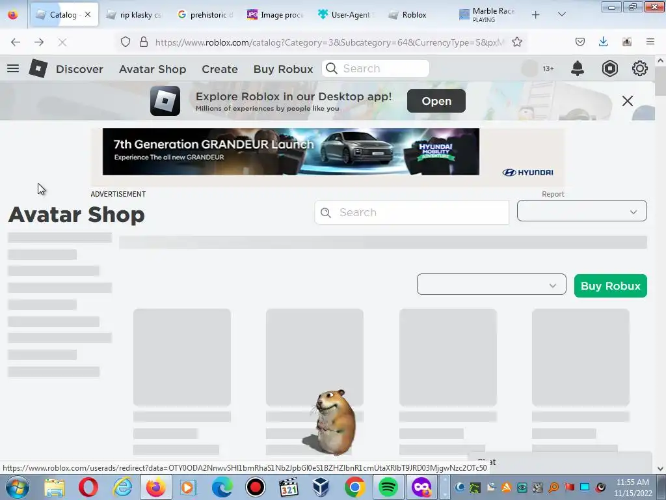Screen dimensions: 666x500
Task: Open Spotify from the taskbar
Action: coord(388,488)
